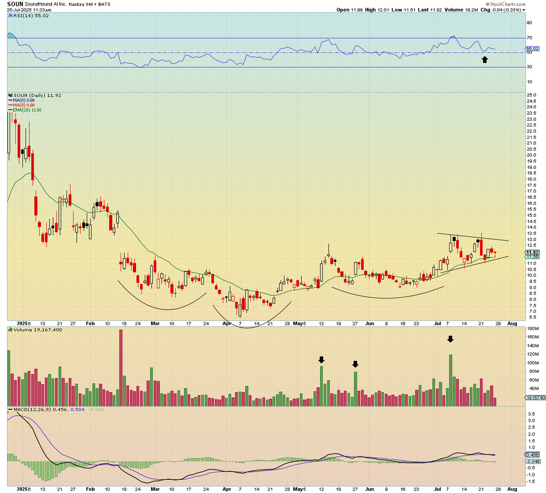The height and width of the screenshot is (493, 546).
Task: Click Jun on the MACD panel date axis
Action: pos(369,489)
